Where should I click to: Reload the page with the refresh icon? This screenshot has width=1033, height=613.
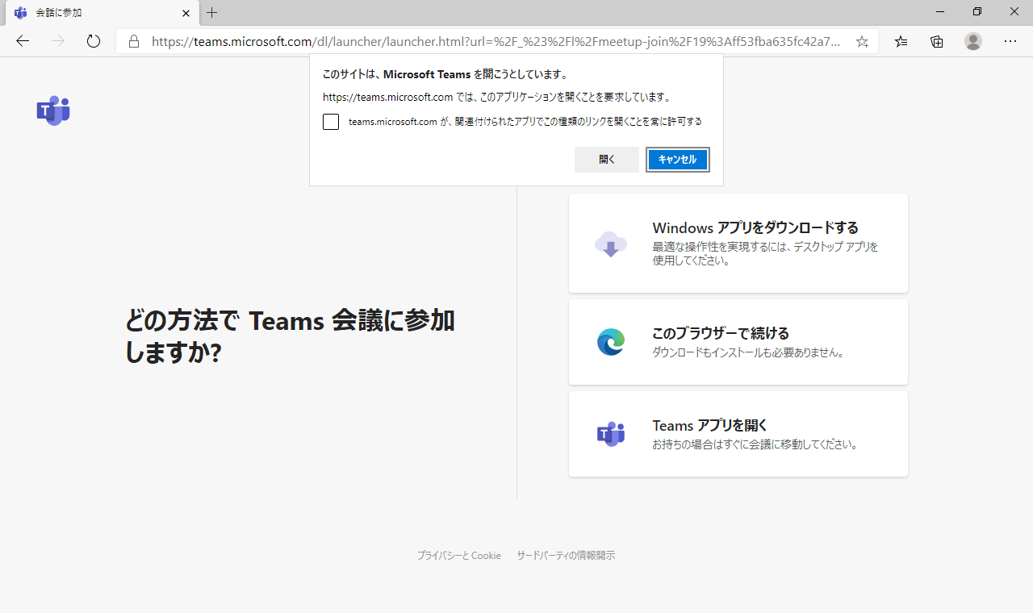pyautogui.click(x=94, y=41)
